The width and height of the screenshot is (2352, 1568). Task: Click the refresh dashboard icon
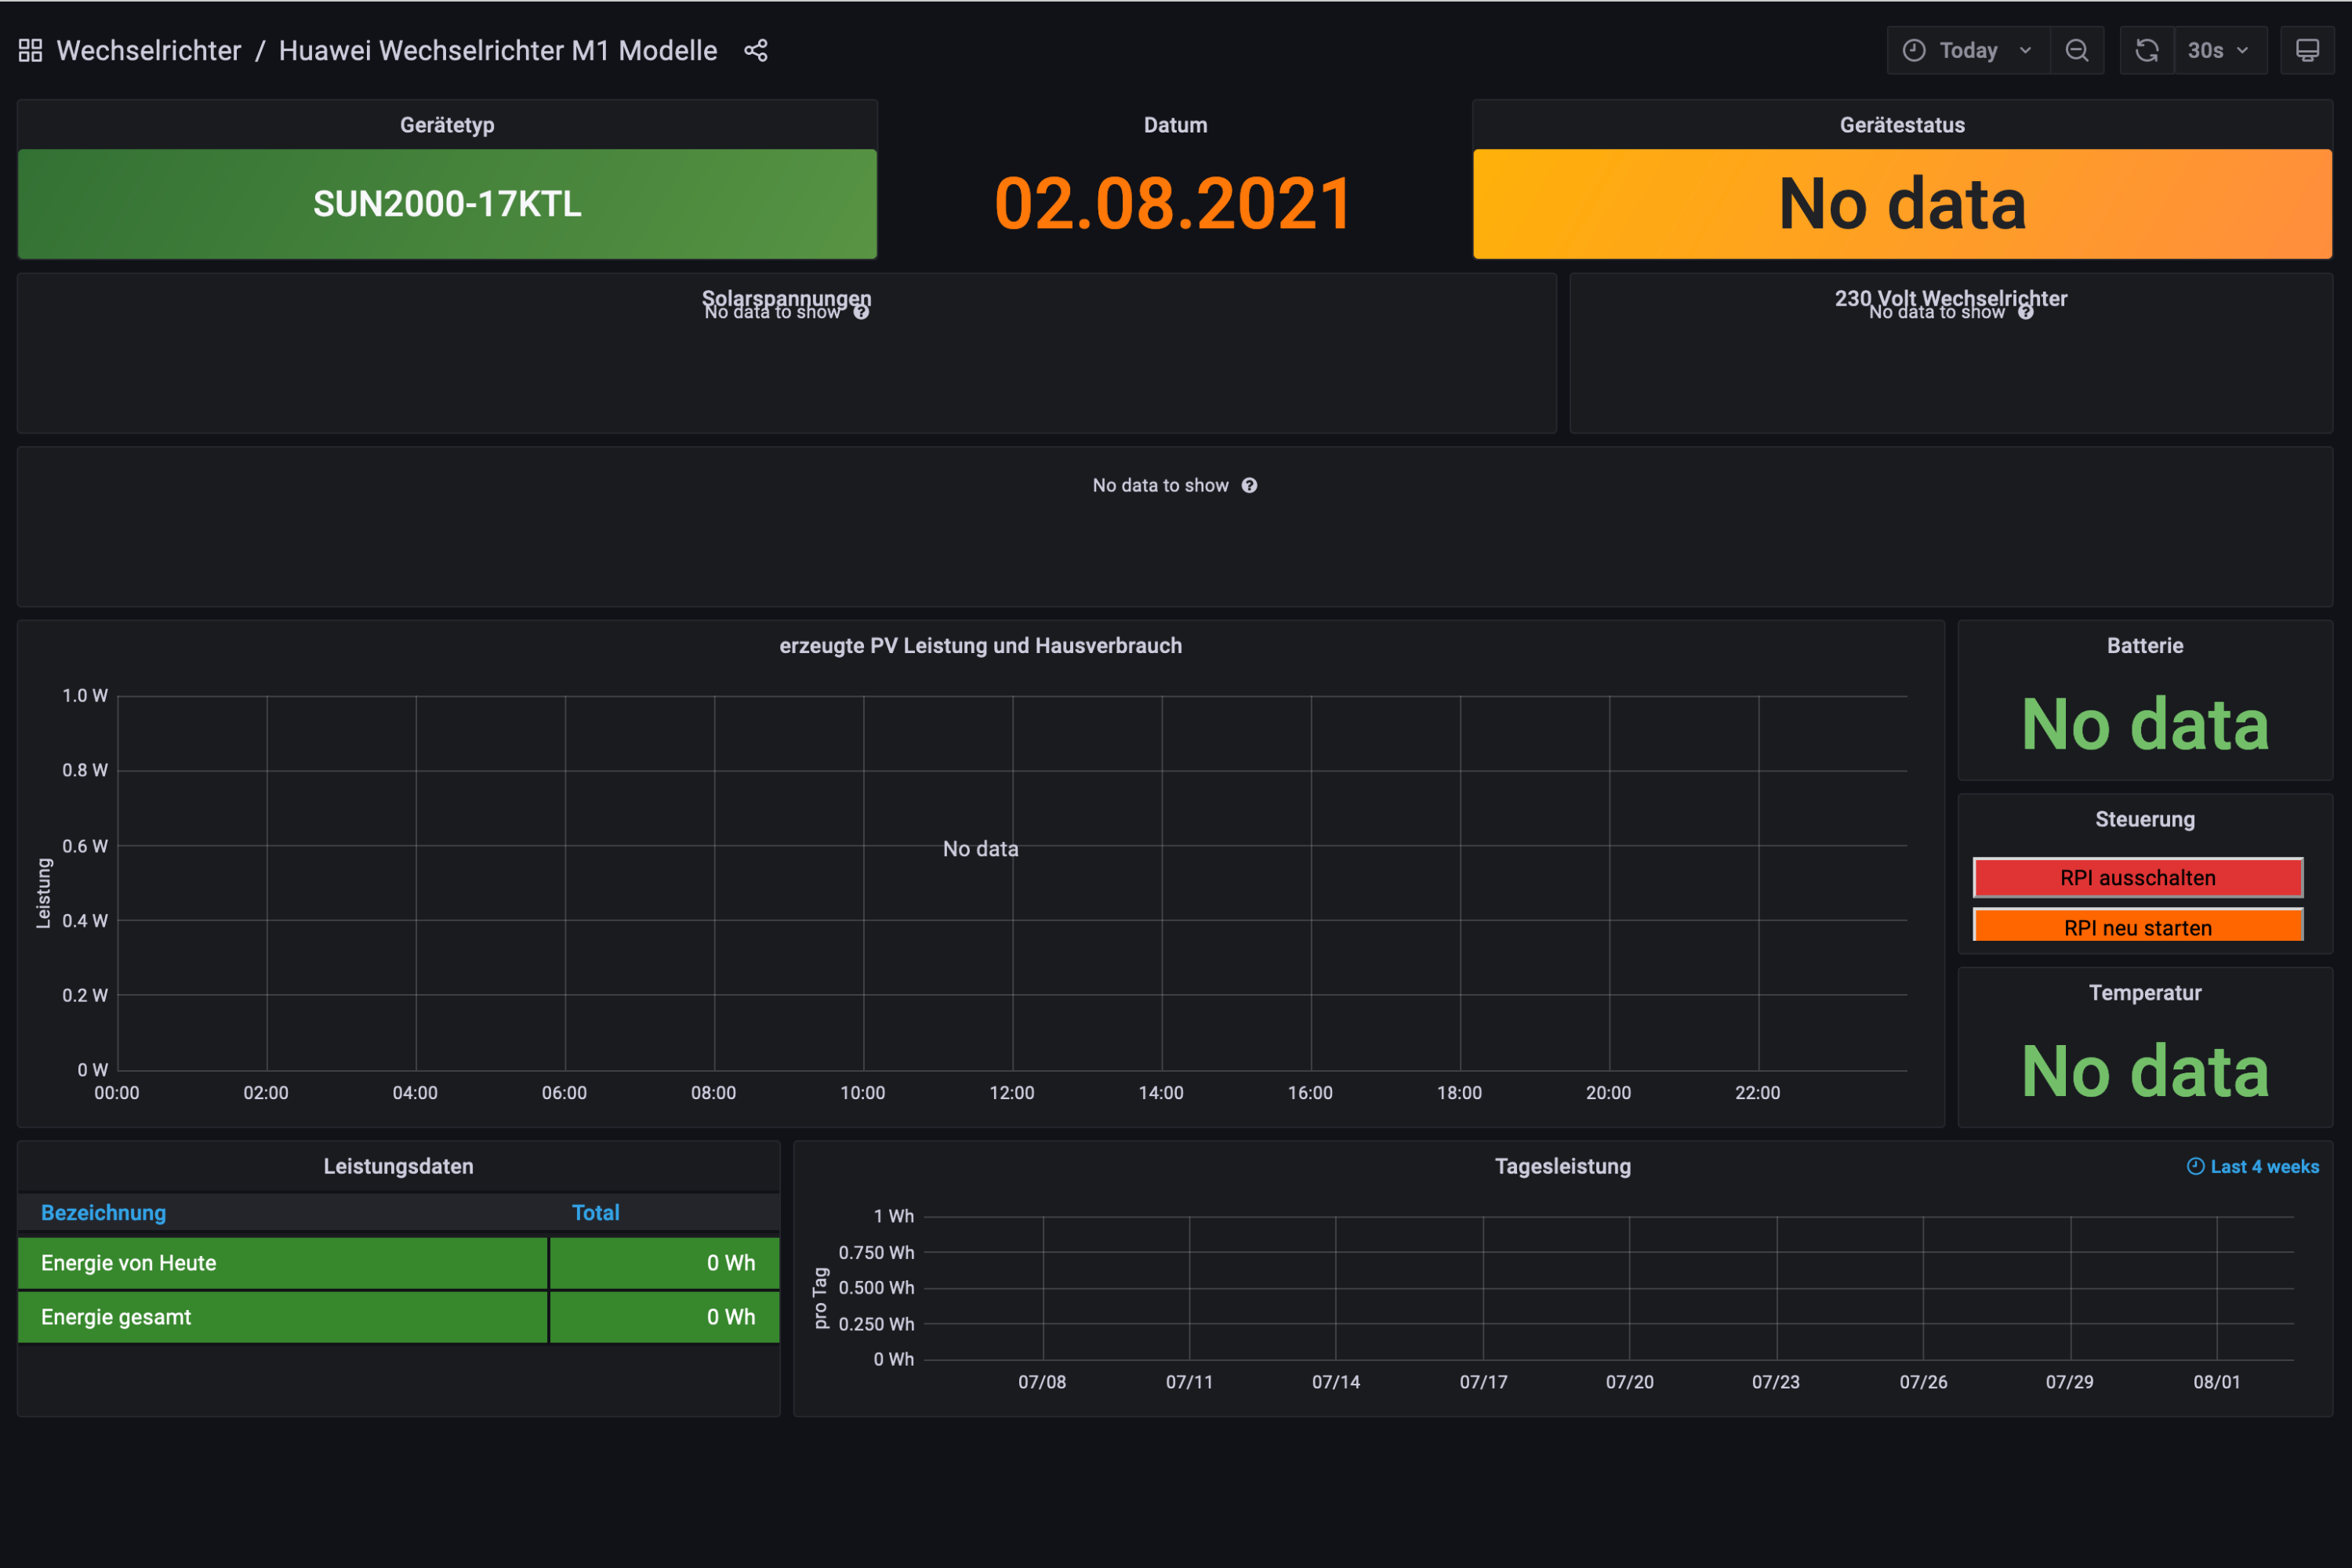(2147, 51)
